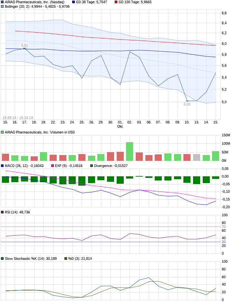Click the 'GD 100 Tage: 5,9665' label
Viewport: 234px width, 303px height.
135,2
